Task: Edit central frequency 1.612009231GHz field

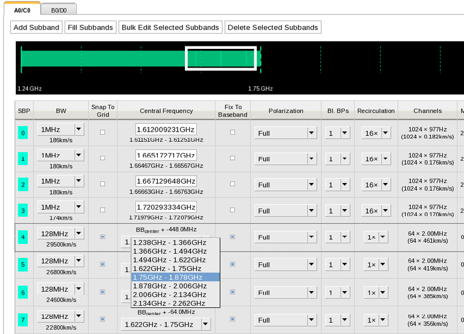Action: [166, 129]
